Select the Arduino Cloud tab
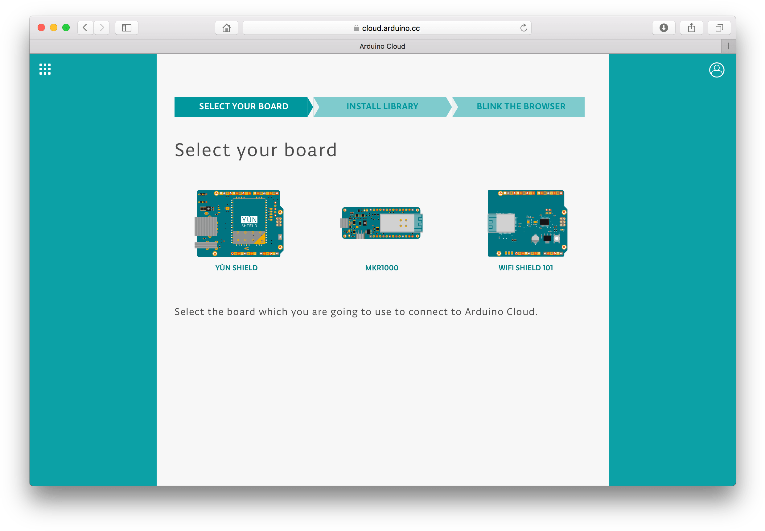The image size is (765, 531). click(x=375, y=46)
